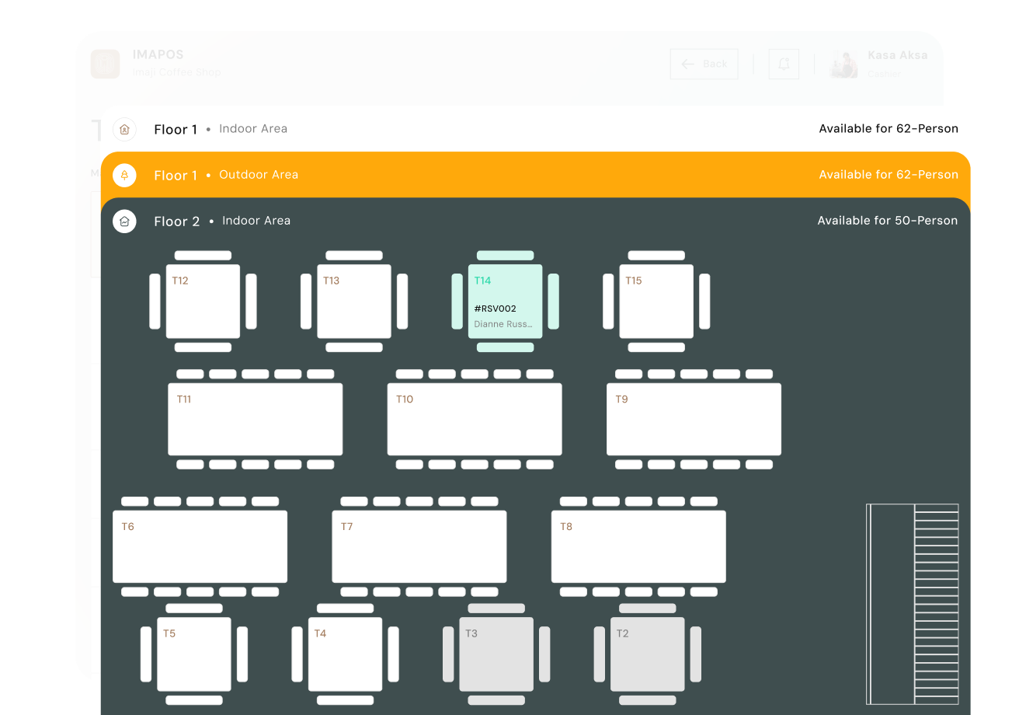This screenshot has width=1019, height=715.
Task: Click the home icon on Floor 1 Indoor row
Action: pyautogui.click(x=124, y=129)
